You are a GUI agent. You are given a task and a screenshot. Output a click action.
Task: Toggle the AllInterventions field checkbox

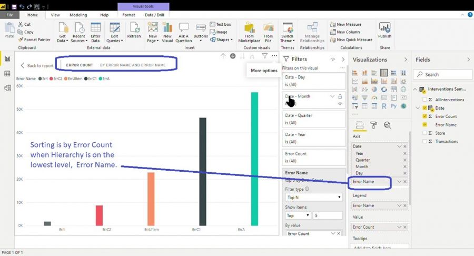[x=424, y=100]
